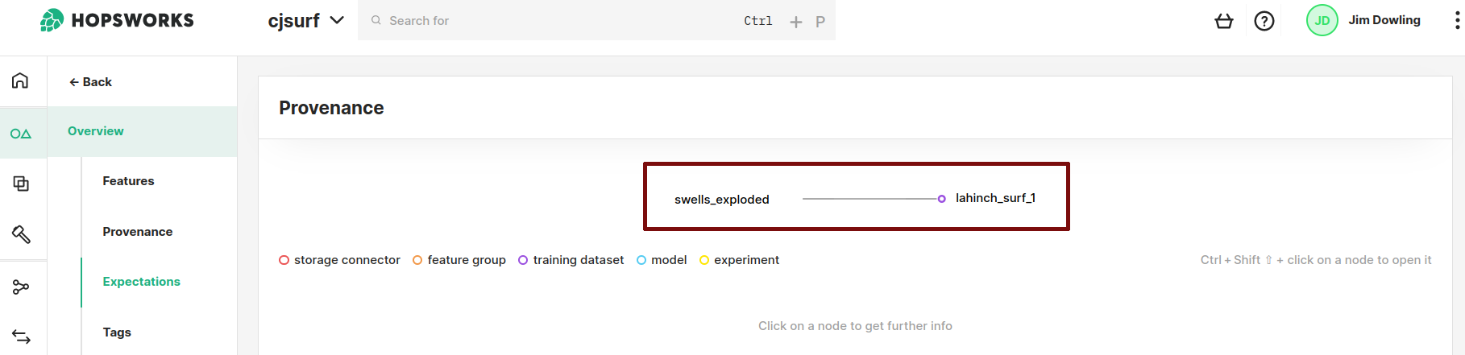1465x355 pixels.
Task: Select Overview in the side menu
Action: coord(96,131)
